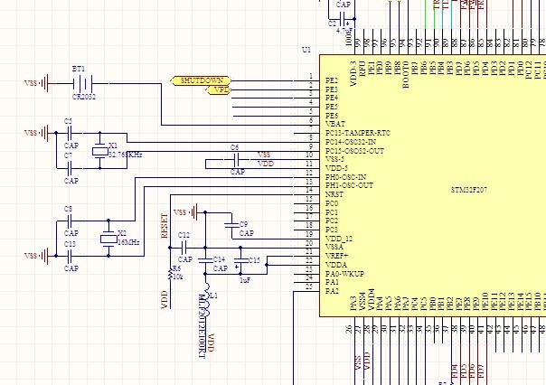Select the 1uF value label
The height and width of the screenshot is (385, 546).
coord(245,280)
